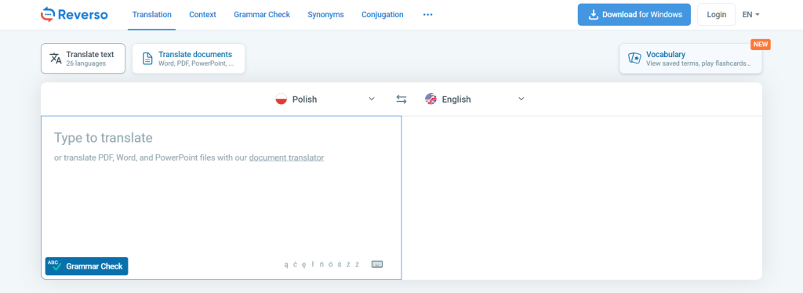Click the orange NEW badge
Image resolution: width=803 pixels, height=293 pixels.
pos(761,44)
